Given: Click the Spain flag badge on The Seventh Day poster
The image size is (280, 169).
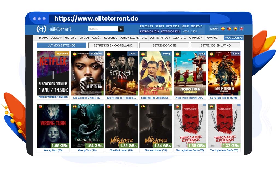Looking at the screenshot, I should 109,54.
